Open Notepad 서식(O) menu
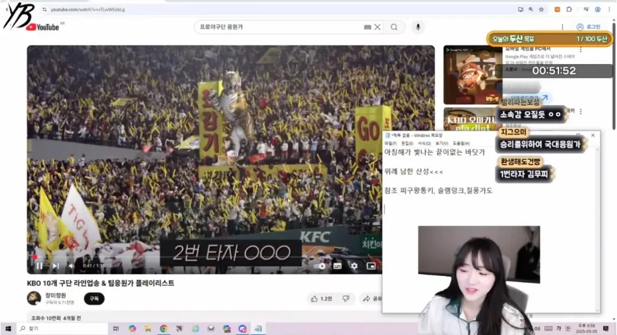617x335 pixels. click(424, 143)
